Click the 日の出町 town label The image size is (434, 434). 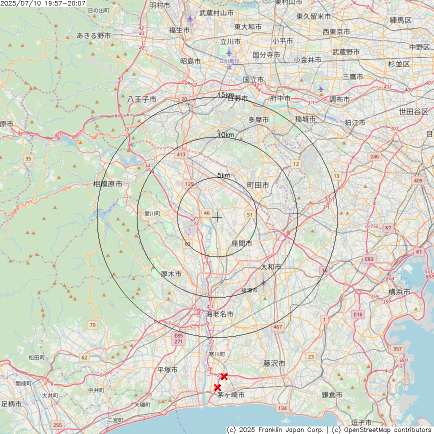pyautogui.click(x=98, y=10)
